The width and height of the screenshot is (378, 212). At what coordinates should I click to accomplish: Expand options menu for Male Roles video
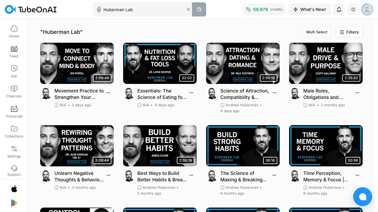(357, 92)
